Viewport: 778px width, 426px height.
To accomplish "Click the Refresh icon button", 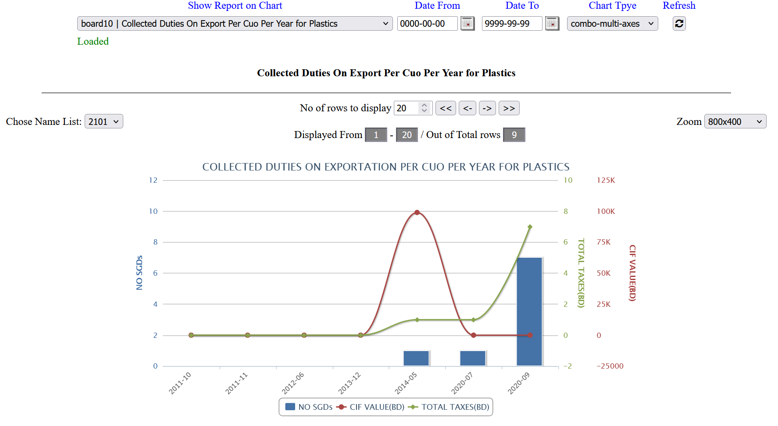I will coord(679,24).
